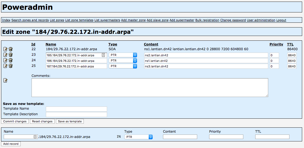
Task: Delete record 24 with trash icon
Action: (x=11, y=61)
